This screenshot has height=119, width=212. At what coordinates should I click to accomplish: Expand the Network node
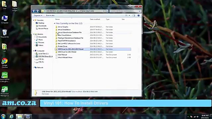[33, 67]
